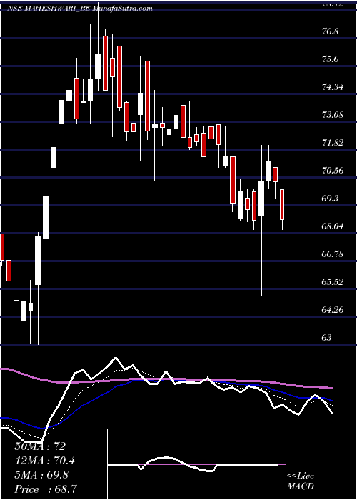Click the 64.26 price axis label
This screenshot has height=500, width=357.
point(333,309)
